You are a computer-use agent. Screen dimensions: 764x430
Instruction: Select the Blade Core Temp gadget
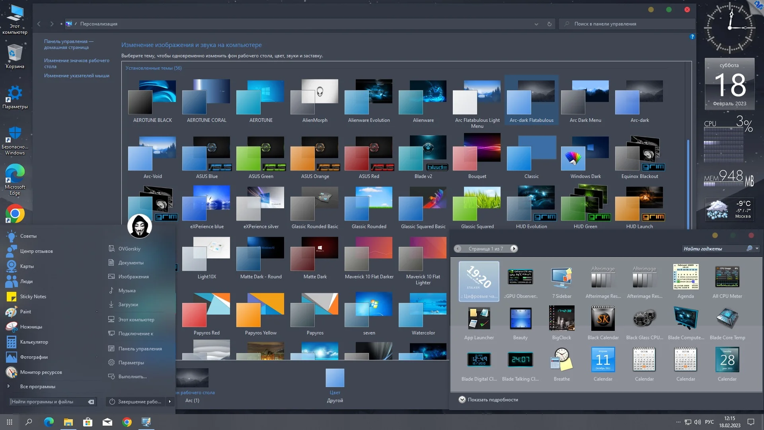click(727, 319)
